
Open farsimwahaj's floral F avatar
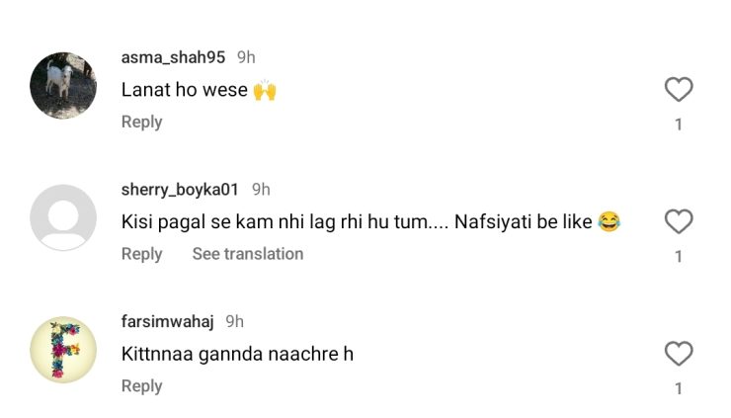pos(63,349)
